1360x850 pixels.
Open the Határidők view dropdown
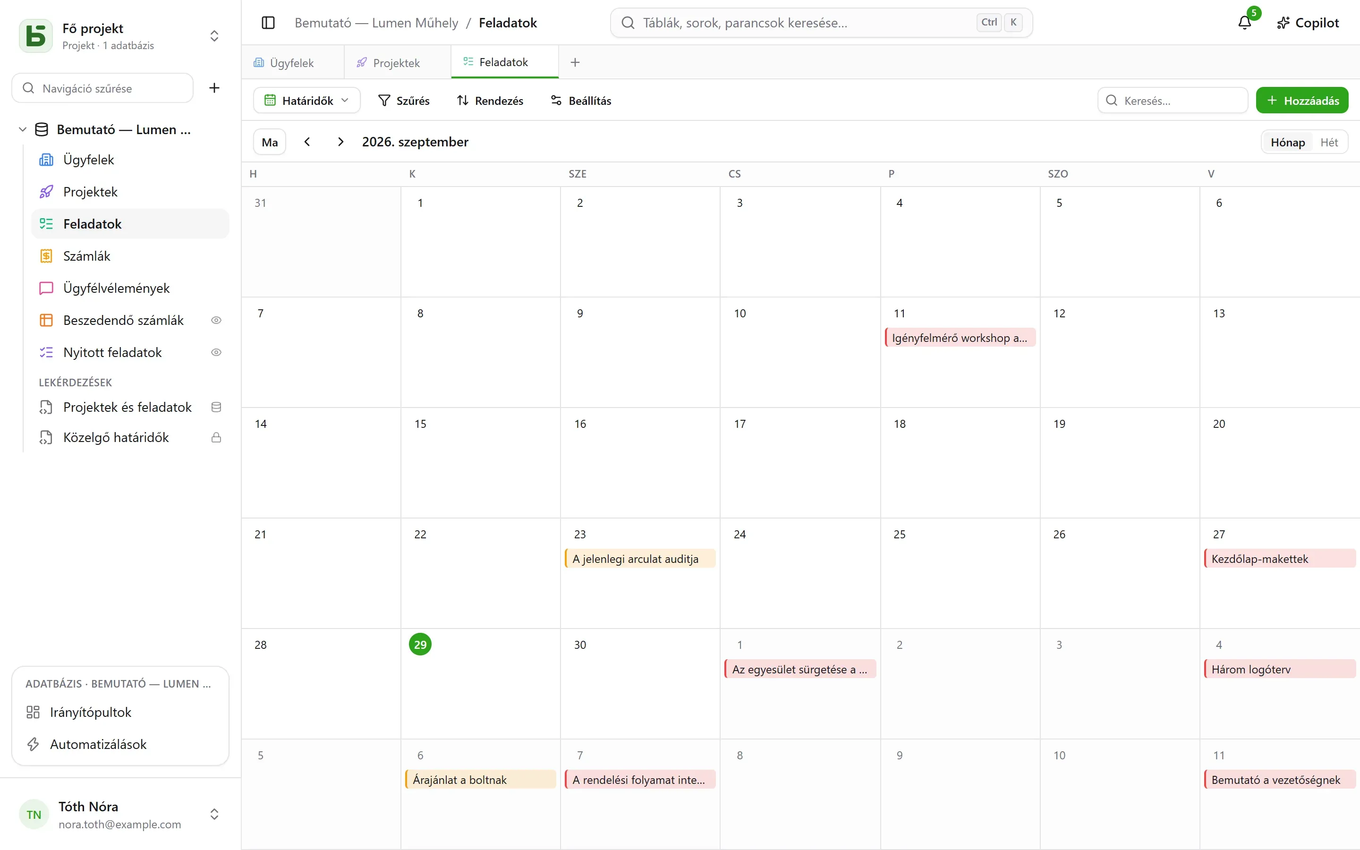(x=307, y=100)
